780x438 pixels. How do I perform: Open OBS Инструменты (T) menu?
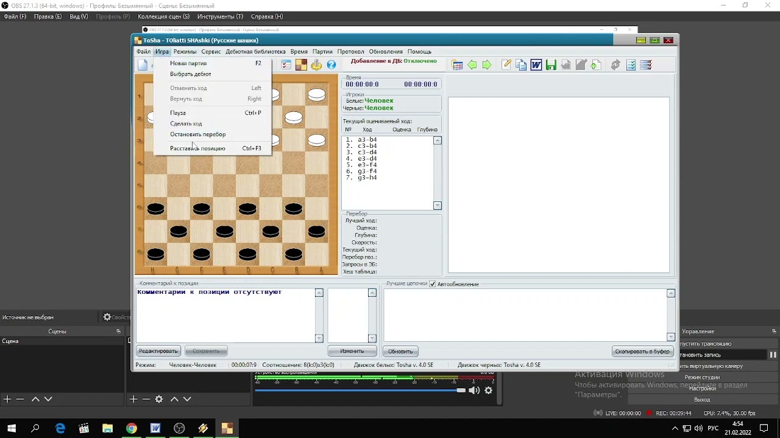[x=219, y=16]
